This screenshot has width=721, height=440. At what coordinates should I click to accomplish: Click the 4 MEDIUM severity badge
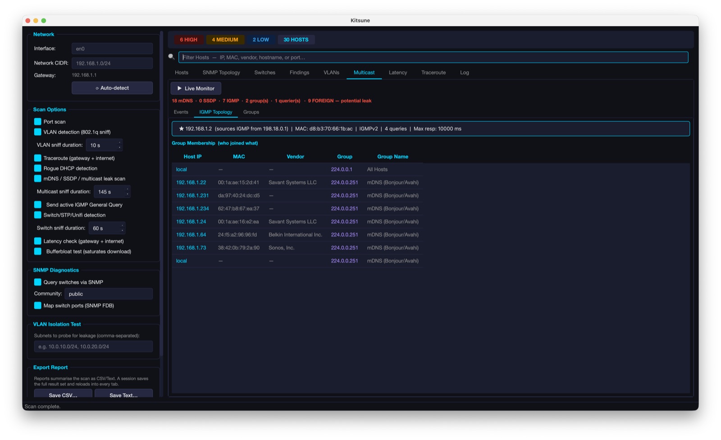[225, 40]
